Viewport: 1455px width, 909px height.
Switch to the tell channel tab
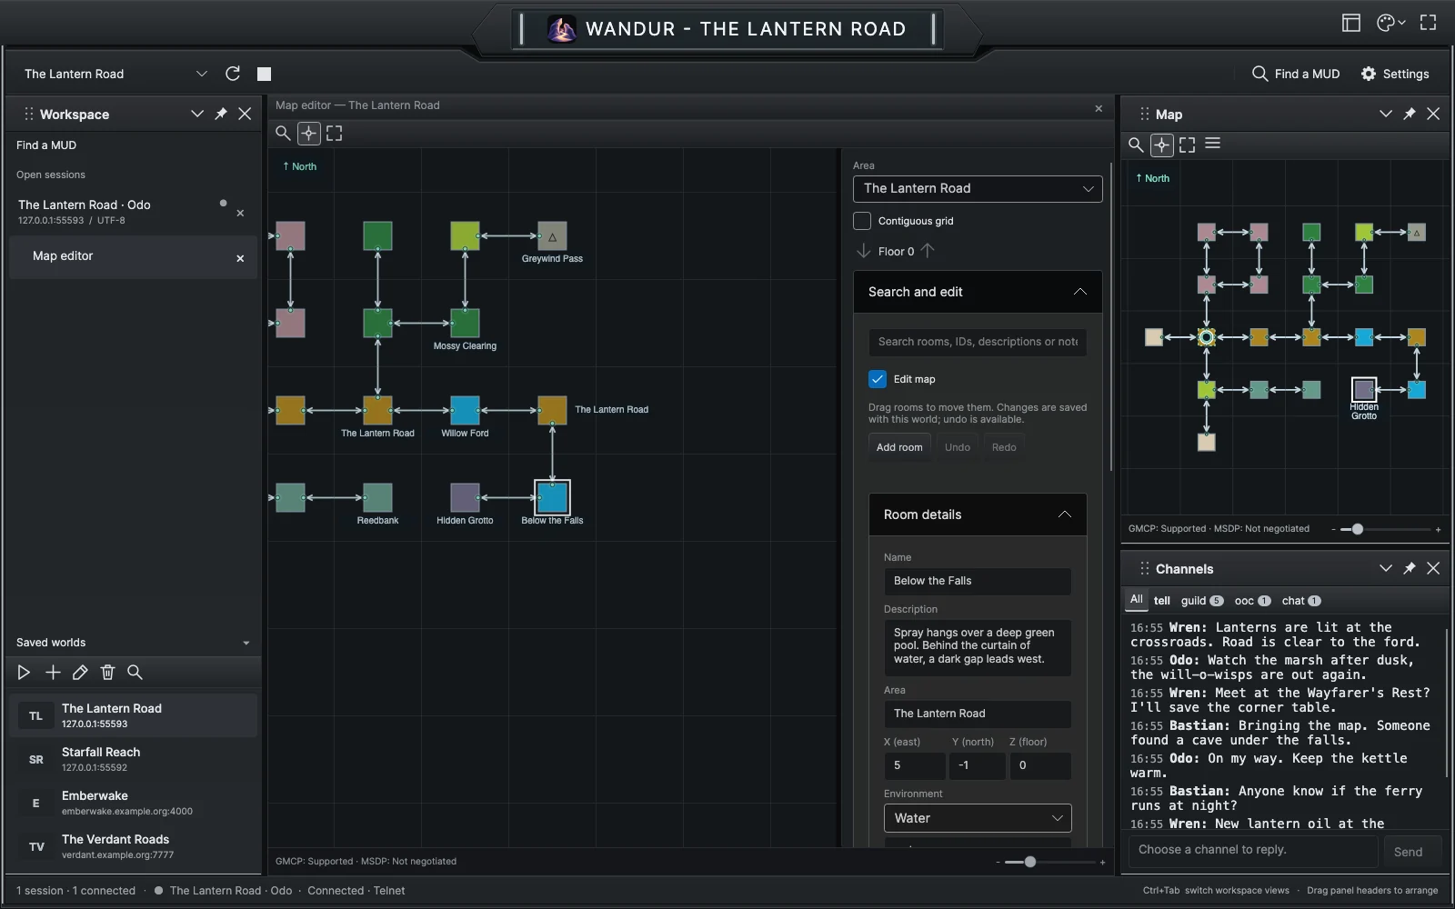pos(1162,601)
